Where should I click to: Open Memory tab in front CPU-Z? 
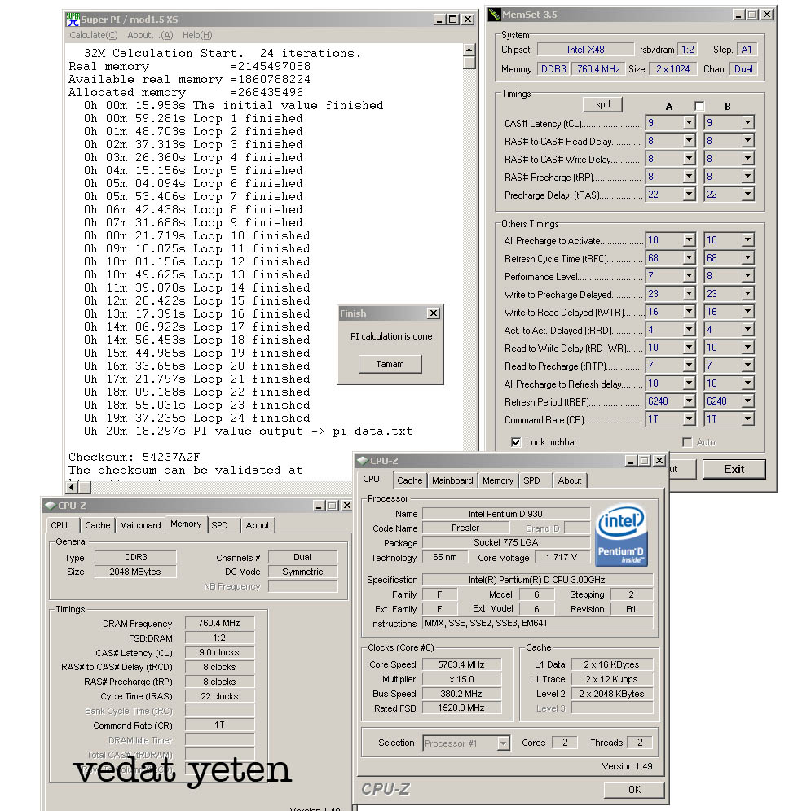click(498, 480)
